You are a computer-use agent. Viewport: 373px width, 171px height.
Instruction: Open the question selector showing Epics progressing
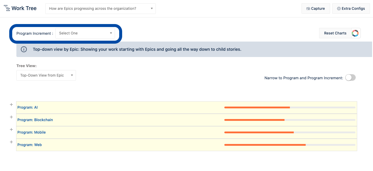point(100,8)
